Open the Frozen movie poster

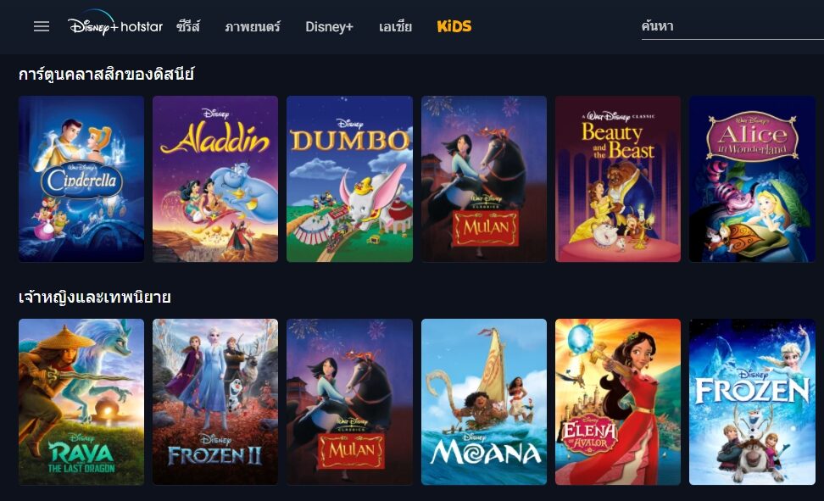(752, 402)
